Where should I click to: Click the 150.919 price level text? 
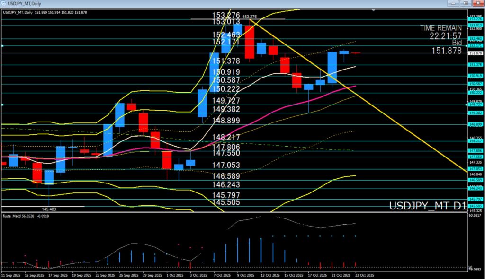click(x=226, y=72)
